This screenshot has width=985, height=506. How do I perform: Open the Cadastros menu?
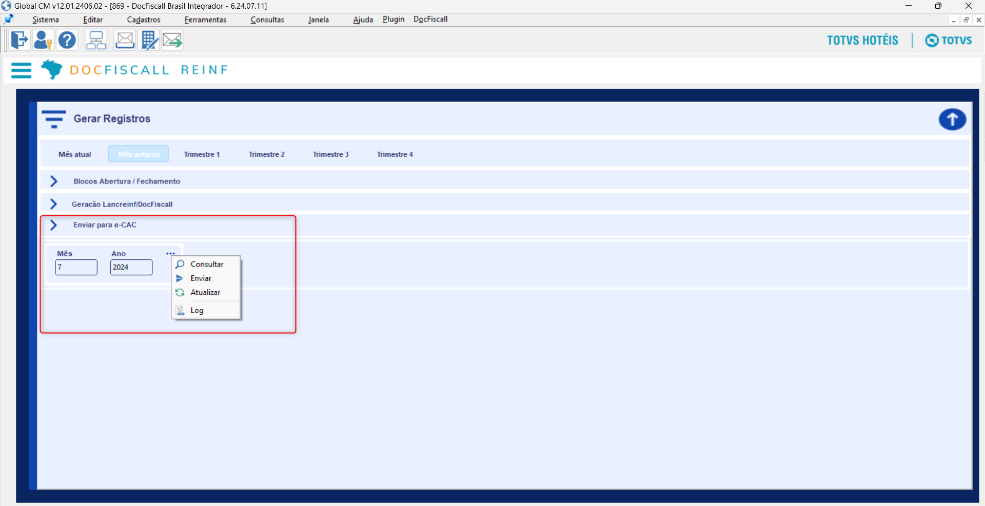pyautogui.click(x=144, y=19)
